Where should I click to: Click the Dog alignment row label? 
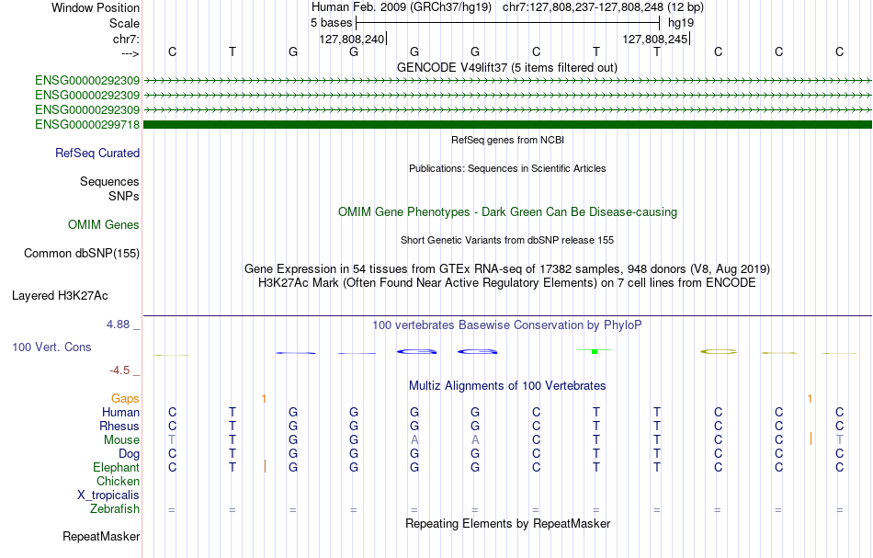[129, 454]
